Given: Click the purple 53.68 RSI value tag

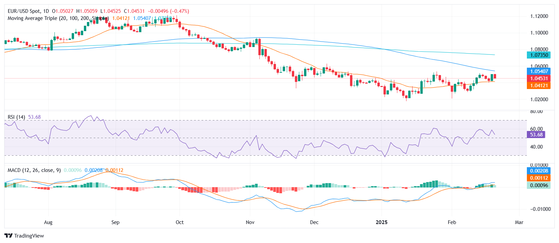Looking at the screenshot, I should click(536, 135).
